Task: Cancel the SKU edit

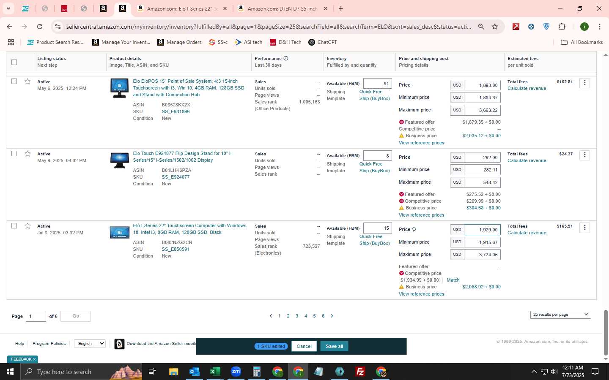Action: (304, 346)
